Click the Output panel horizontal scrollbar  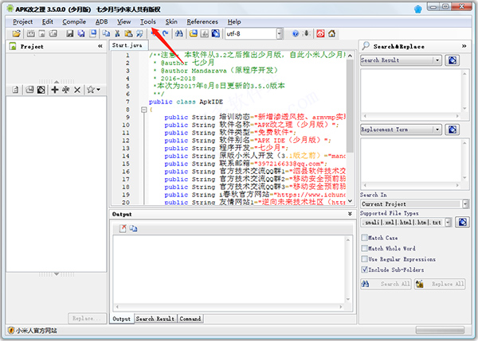click(x=229, y=307)
